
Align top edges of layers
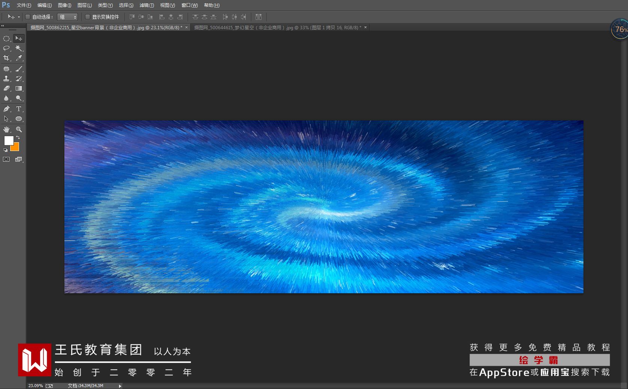tap(132, 17)
